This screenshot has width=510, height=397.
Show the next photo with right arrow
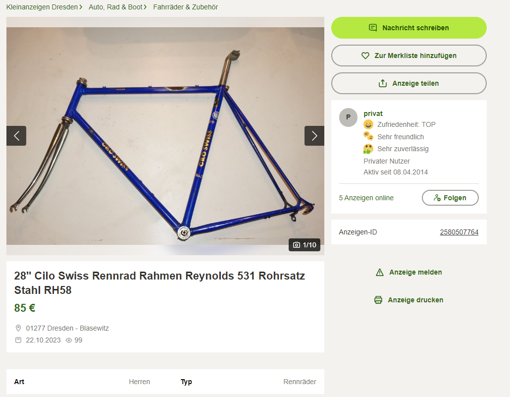314,136
